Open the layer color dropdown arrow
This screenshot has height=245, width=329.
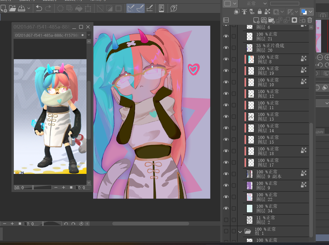(311, 12)
